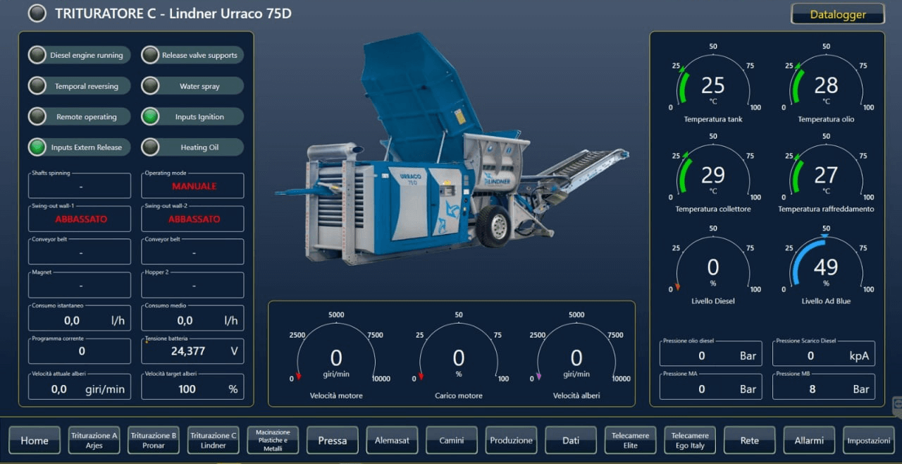Toggle the Heating Oil indicator
This screenshot has height=464, width=902.
192,147
